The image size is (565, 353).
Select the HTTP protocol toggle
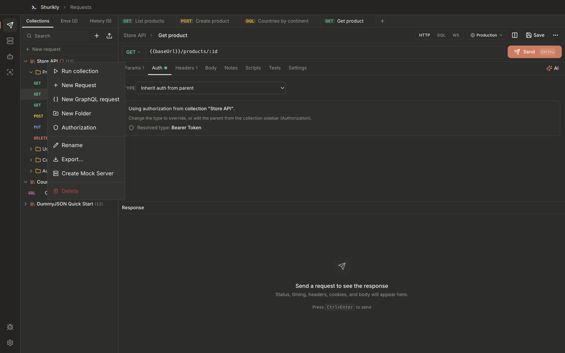pyautogui.click(x=424, y=35)
